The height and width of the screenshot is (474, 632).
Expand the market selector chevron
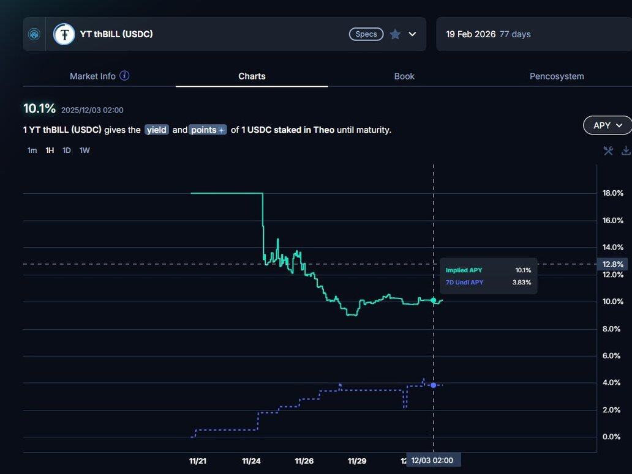[x=412, y=34]
